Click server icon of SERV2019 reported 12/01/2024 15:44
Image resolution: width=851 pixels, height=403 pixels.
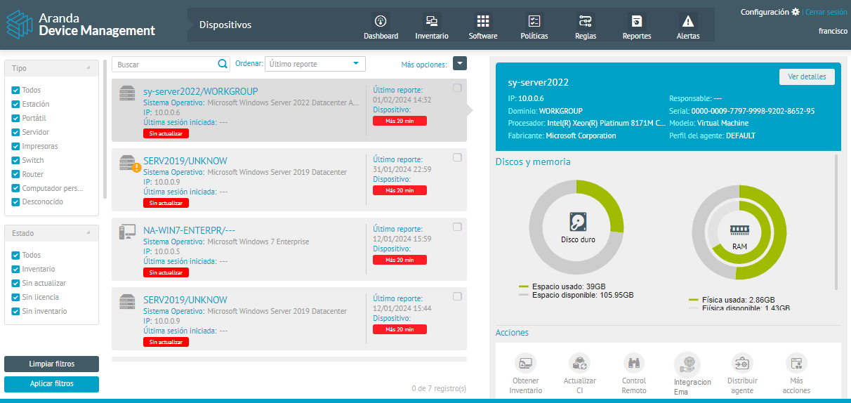127,301
